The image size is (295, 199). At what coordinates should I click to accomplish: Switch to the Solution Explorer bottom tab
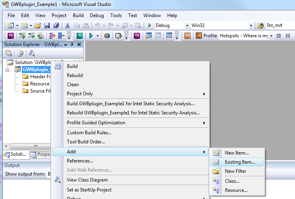point(16,155)
